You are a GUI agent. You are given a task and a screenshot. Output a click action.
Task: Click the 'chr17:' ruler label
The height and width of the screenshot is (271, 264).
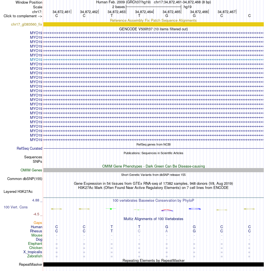[37, 12]
